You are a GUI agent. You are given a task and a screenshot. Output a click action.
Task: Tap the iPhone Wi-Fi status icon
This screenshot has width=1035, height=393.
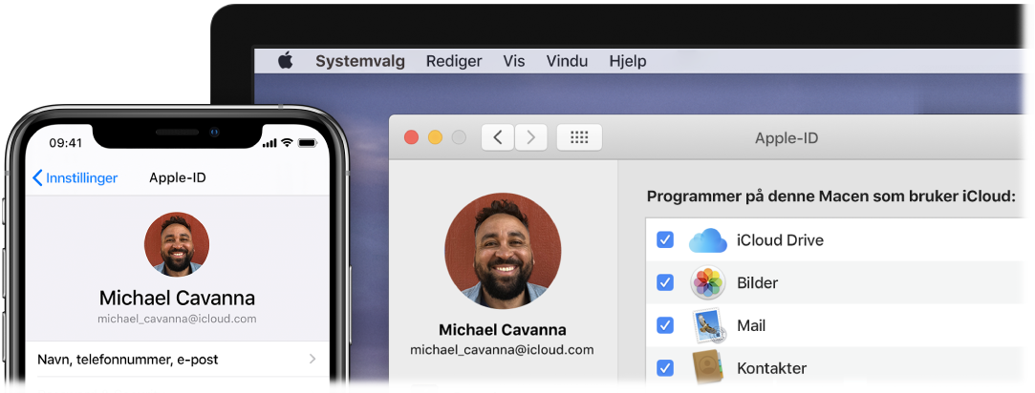pos(287,143)
